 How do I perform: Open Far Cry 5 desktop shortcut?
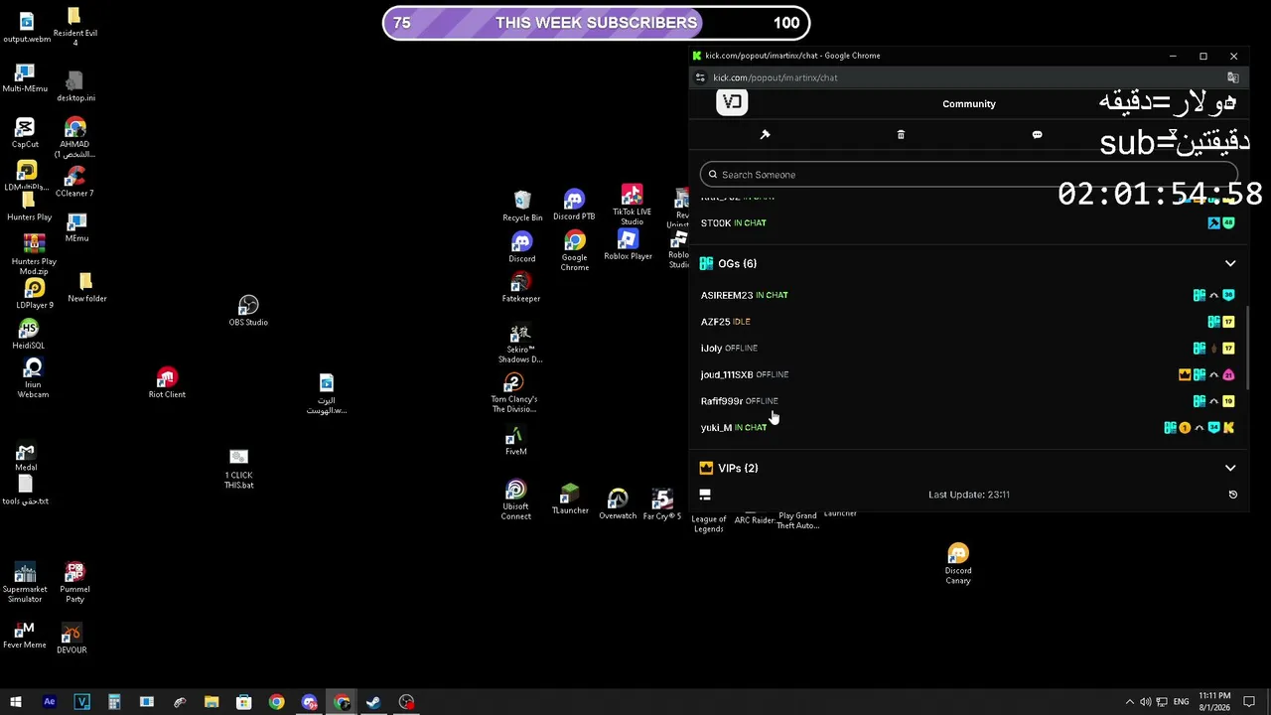click(x=662, y=504)
